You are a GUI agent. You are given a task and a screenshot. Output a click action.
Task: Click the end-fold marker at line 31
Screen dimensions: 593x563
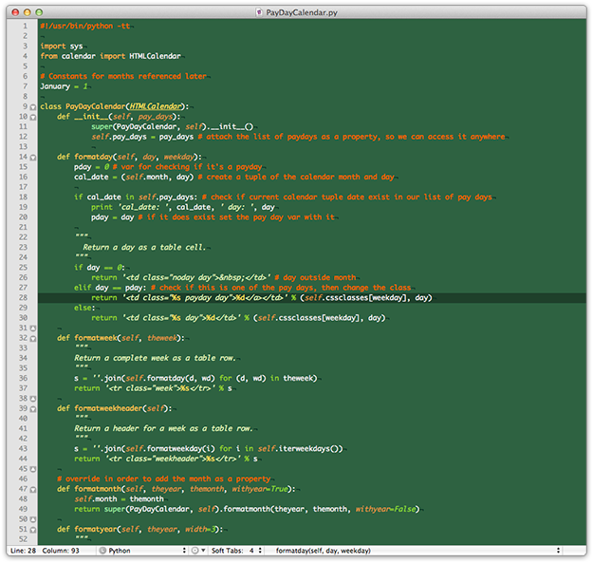33,328
